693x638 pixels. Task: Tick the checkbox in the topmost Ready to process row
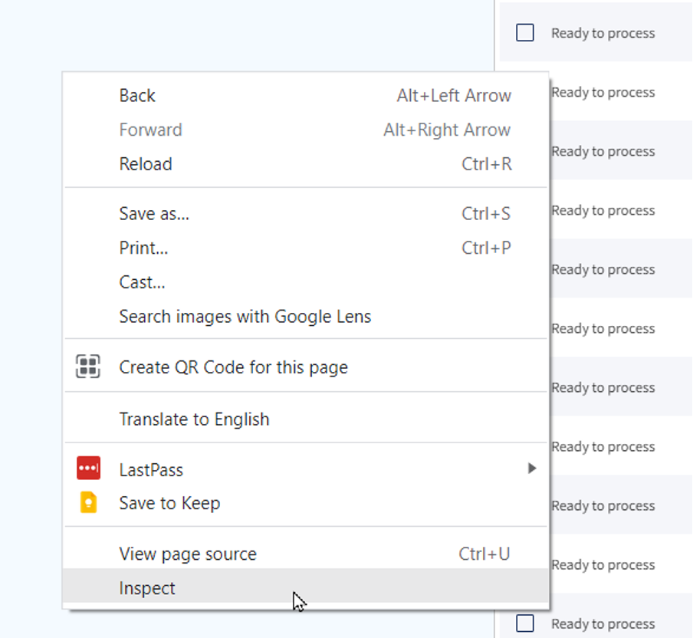(525, 33)
